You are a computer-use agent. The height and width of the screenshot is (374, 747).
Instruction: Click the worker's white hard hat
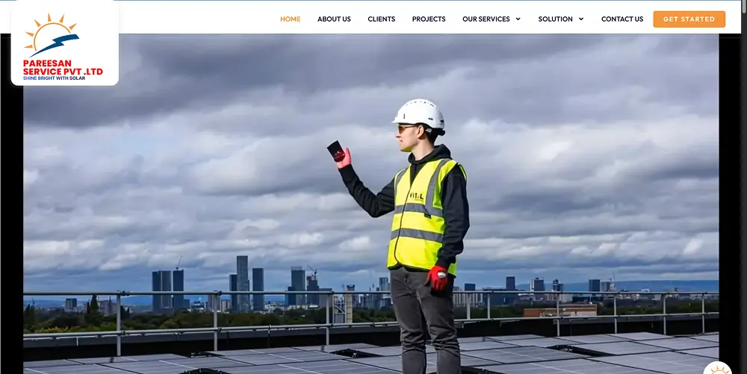419,113
